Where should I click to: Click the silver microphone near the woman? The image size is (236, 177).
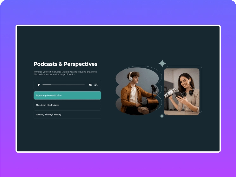click(x=170, y=92)
